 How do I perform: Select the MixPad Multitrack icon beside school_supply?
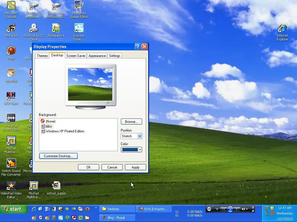(x=34, y=190)
